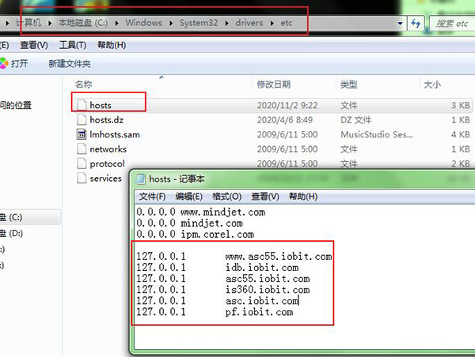Click date 2020/4/6 8:49
The height and width of the screenshot is (357, 475).
tap(285, 120)
